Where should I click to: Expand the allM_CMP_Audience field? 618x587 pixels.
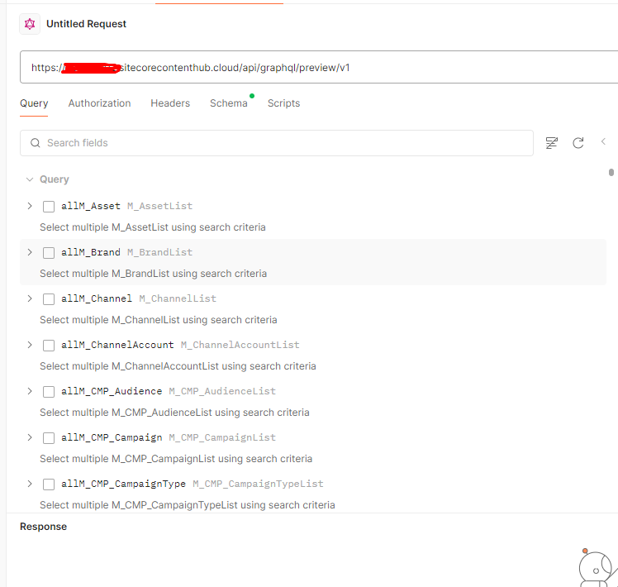(30, 391)
